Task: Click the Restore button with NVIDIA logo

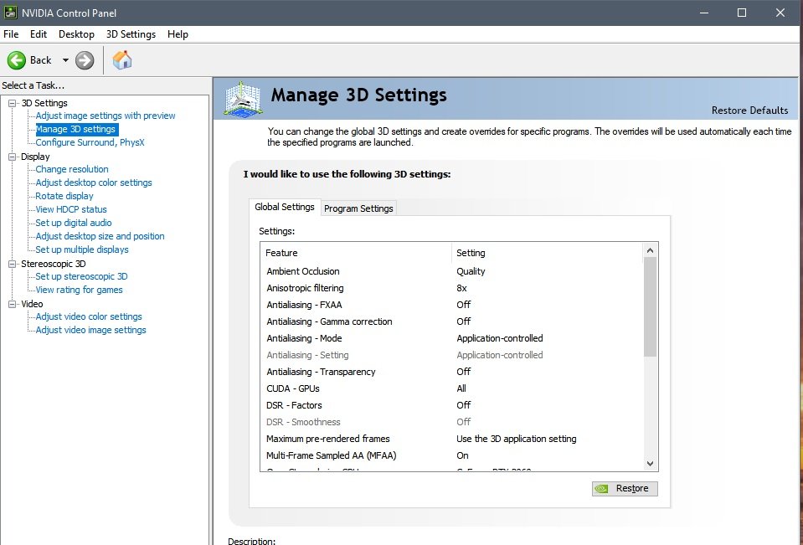Action: point(625,489)
